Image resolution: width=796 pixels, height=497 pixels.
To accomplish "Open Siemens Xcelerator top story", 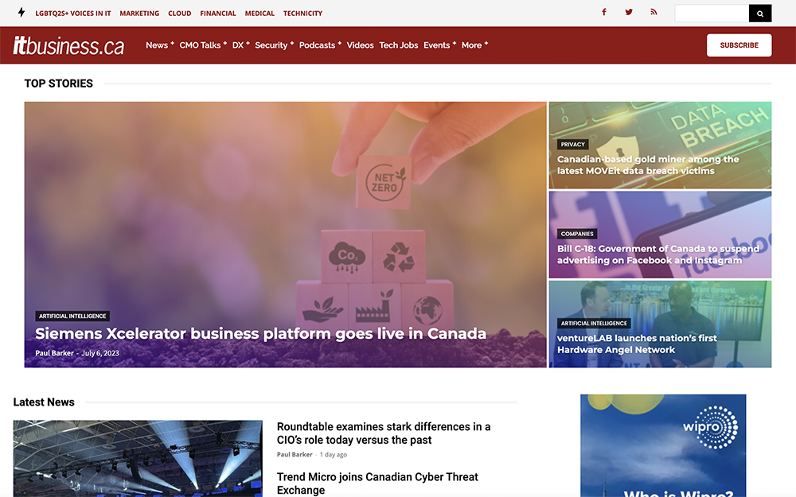I will tap(260, 334).
